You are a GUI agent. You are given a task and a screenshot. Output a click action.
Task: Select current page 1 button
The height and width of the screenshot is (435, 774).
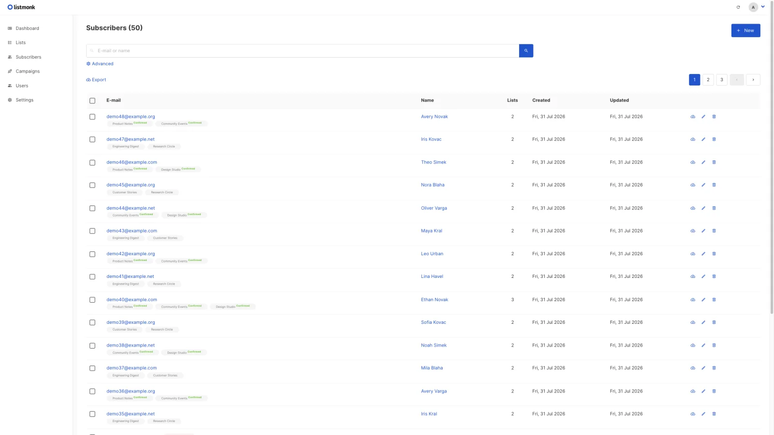(x=695, y=80)
